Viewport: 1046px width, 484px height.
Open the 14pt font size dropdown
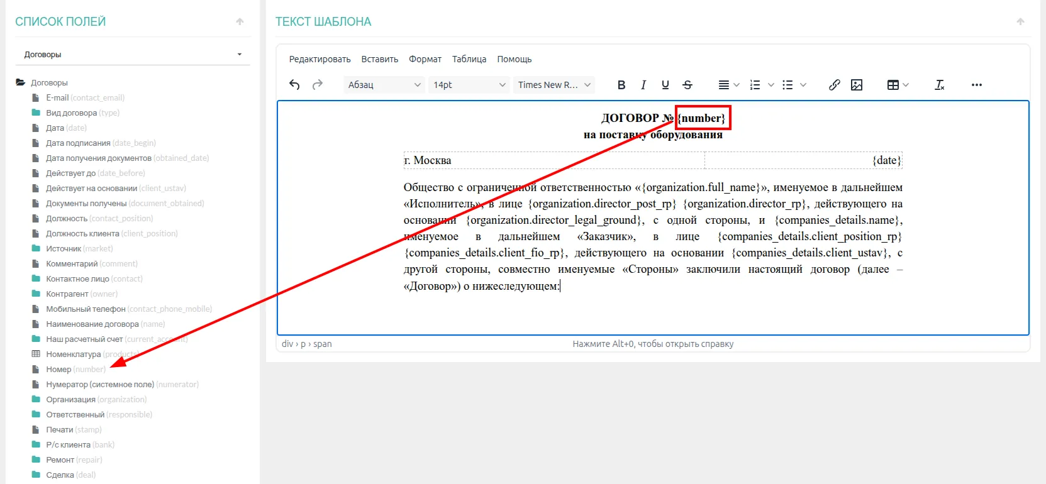(469, 85)
